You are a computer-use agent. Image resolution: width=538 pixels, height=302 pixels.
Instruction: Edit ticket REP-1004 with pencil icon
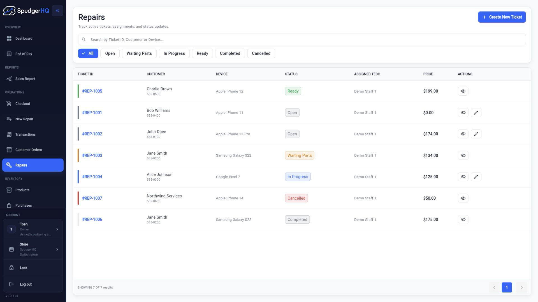[476, 177]
